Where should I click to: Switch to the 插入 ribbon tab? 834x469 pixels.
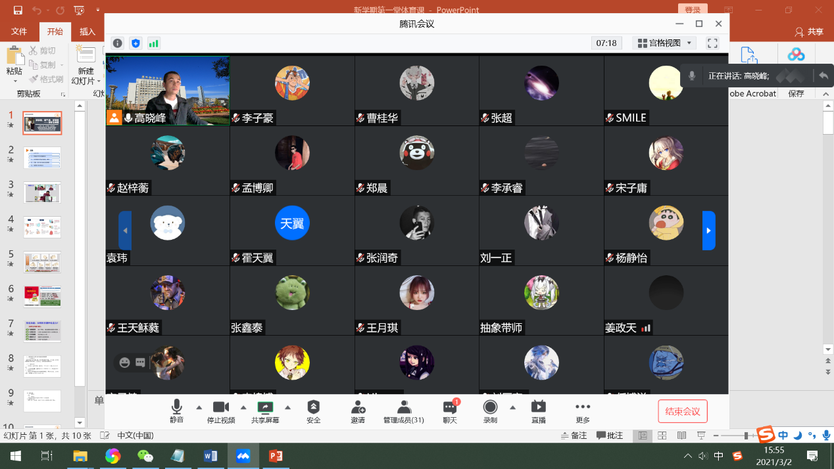tap(87, 32)
